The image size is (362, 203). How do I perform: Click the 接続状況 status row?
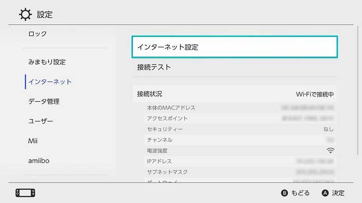tap(234, 94)
